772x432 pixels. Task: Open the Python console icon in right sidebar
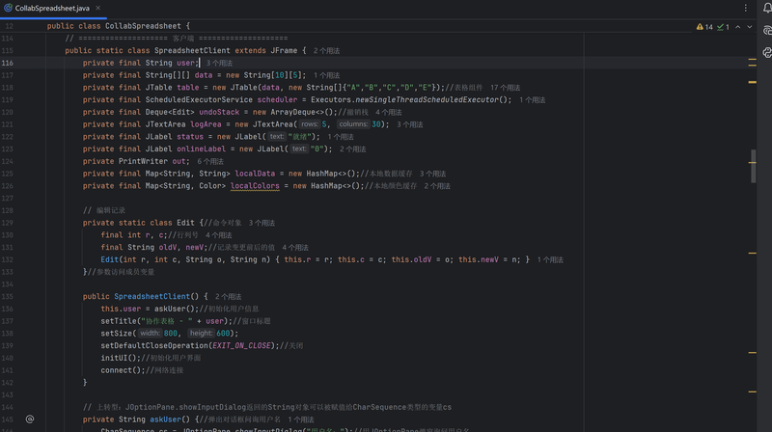[766, 52]
